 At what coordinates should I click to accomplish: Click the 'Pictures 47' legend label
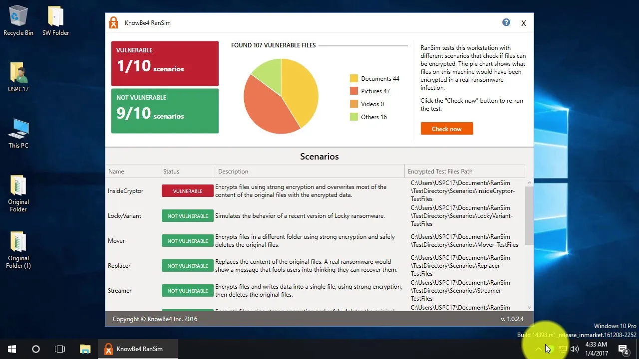coord(375,91)
